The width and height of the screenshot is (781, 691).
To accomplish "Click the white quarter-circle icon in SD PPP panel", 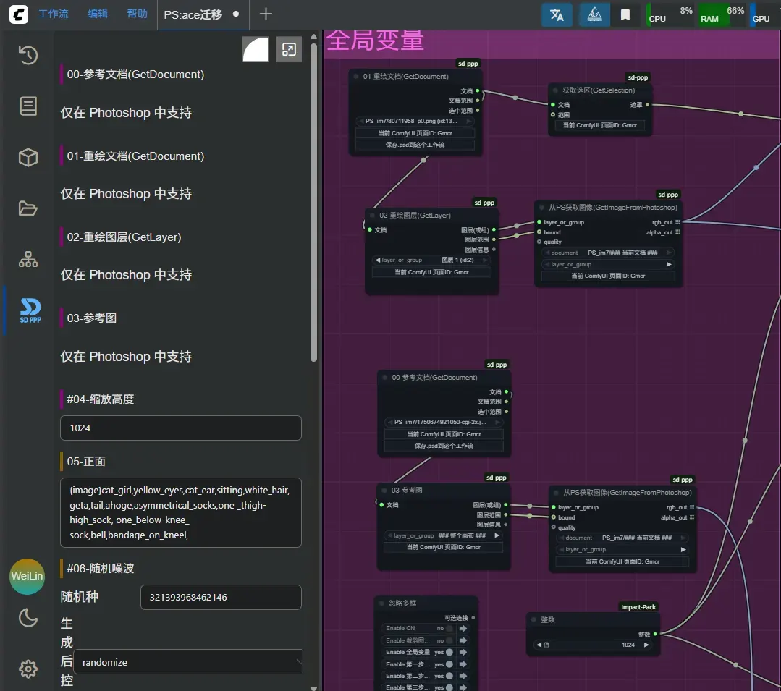I will pyautogui.click(x=256, y=49).
